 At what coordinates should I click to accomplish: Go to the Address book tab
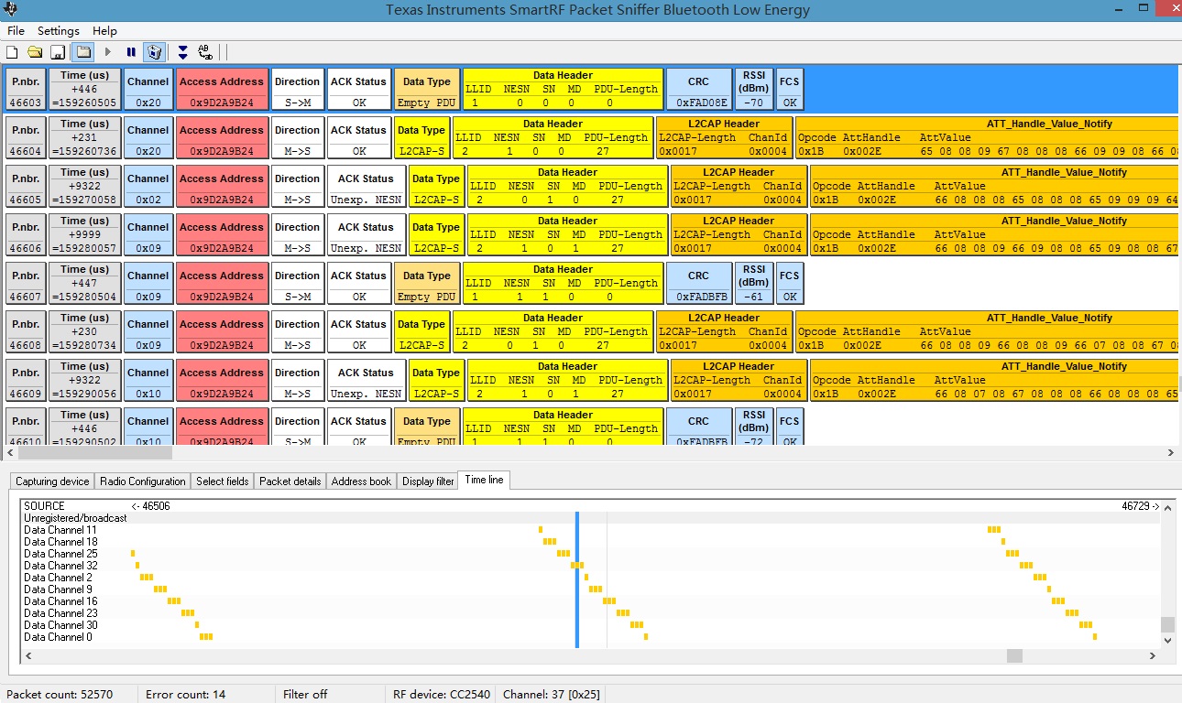coord(362,481)
